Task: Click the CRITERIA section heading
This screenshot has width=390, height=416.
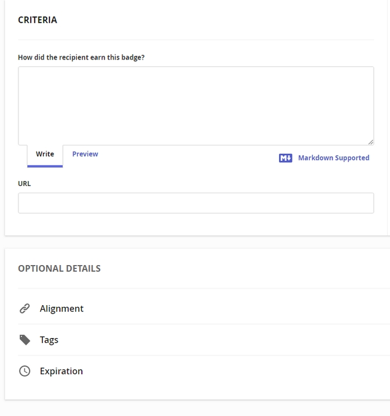Action: pos(37,20)
